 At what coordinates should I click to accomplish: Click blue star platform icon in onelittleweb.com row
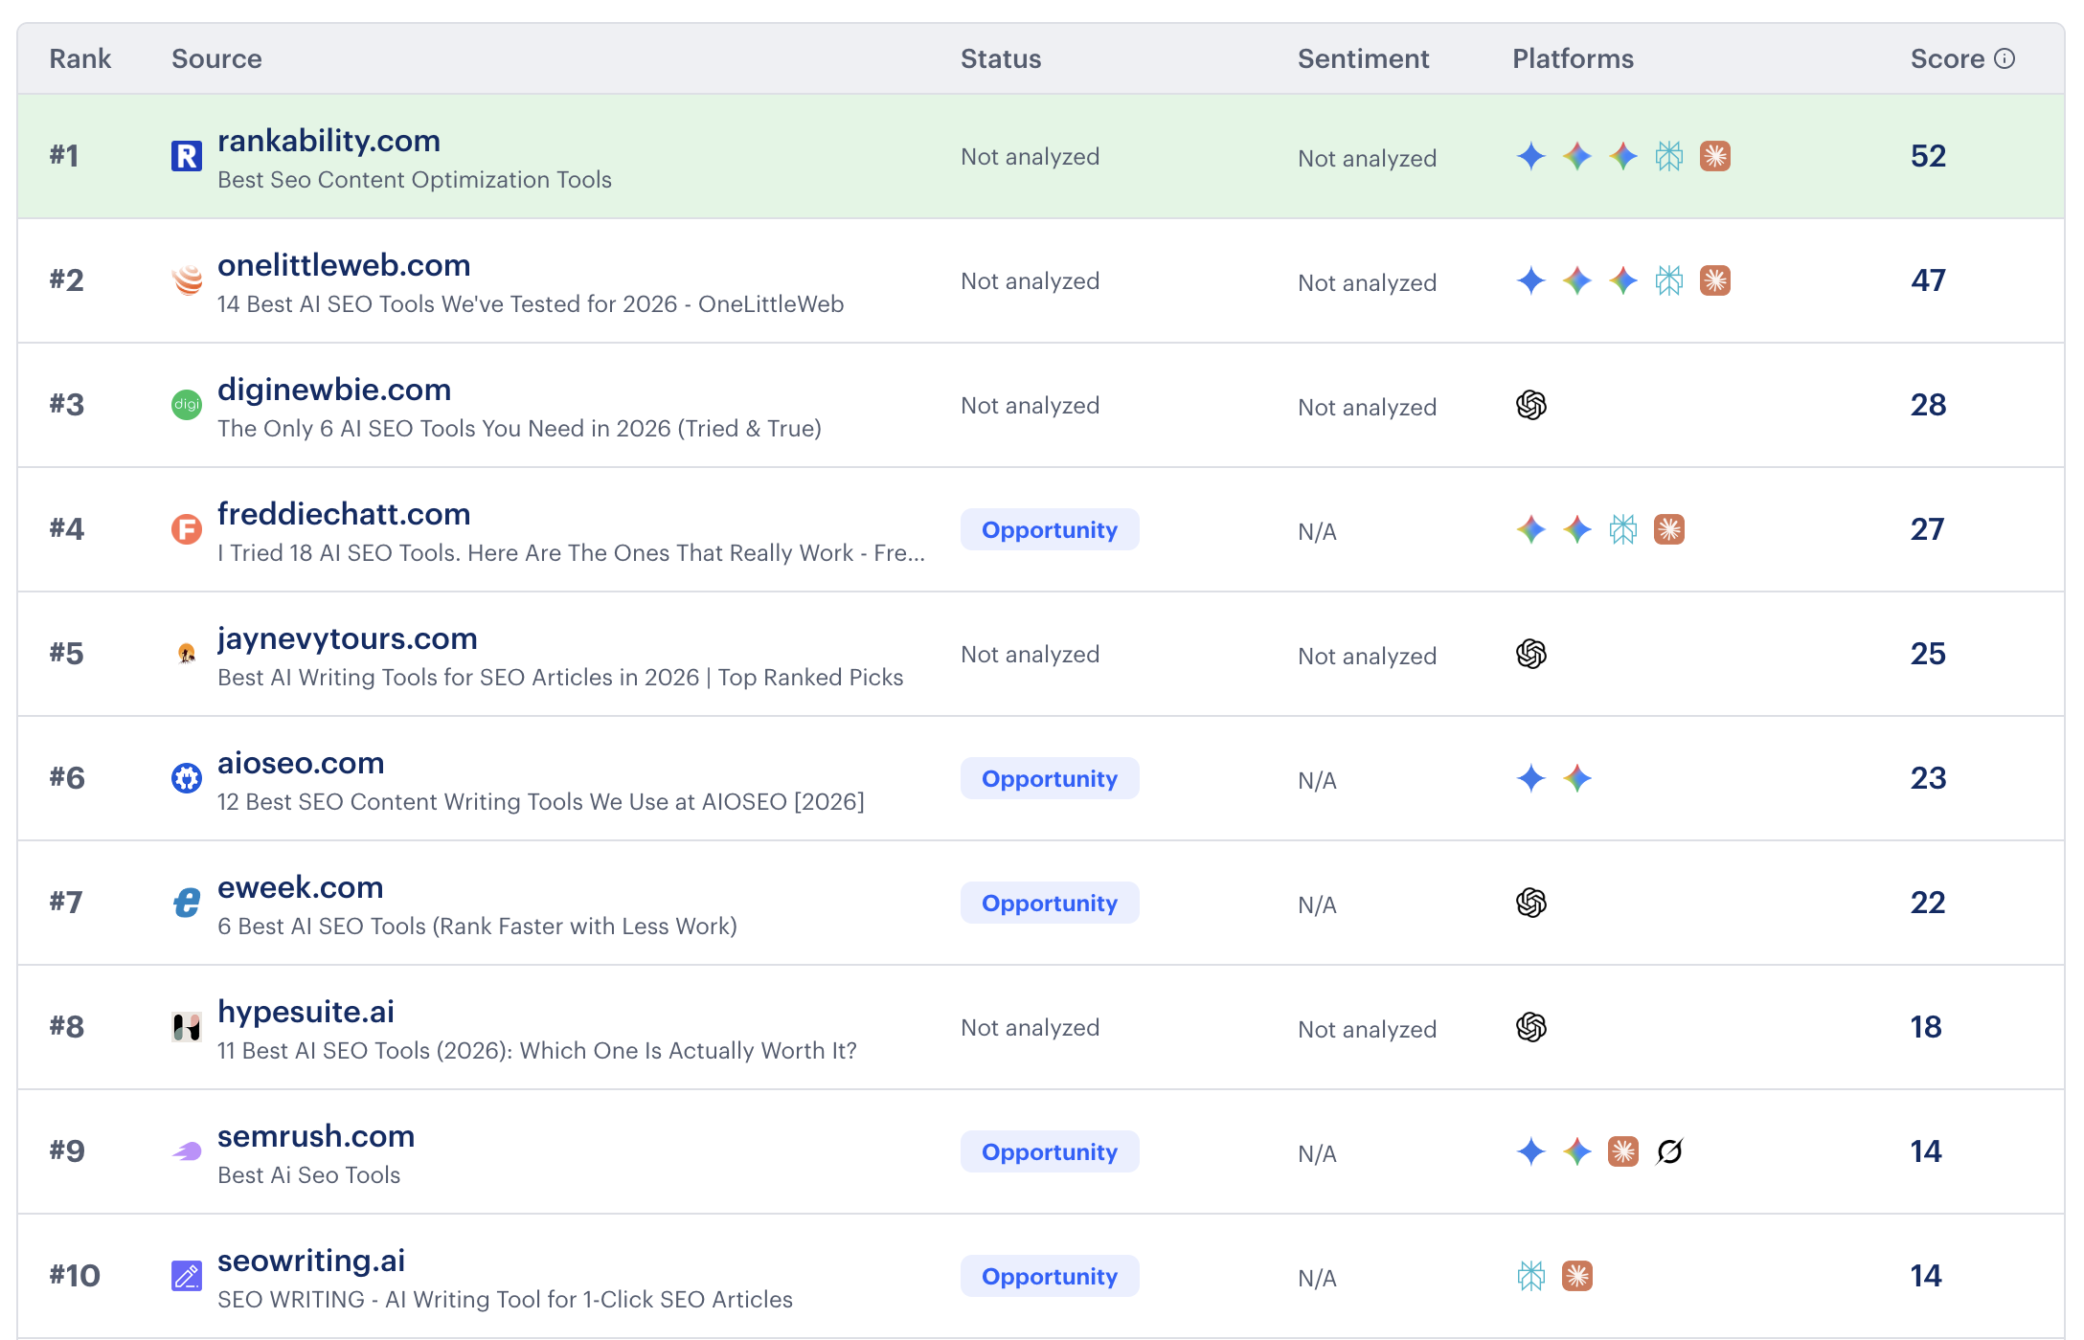1531,280
